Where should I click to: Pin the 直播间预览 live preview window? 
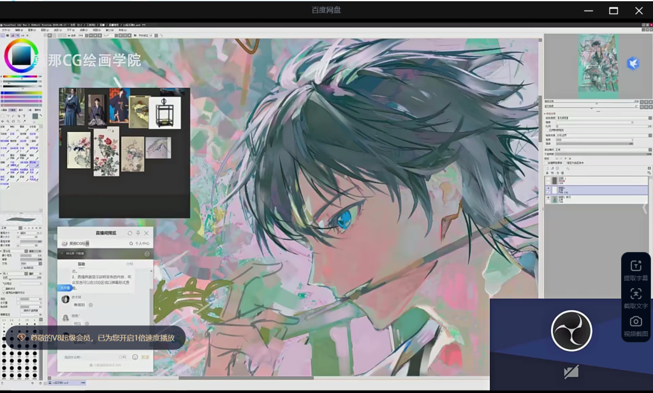pos(138,234)
